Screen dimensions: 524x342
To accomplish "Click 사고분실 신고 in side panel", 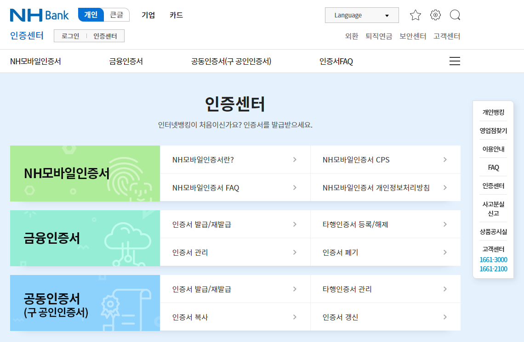I will pyautogui.click(x=493, y=208).
